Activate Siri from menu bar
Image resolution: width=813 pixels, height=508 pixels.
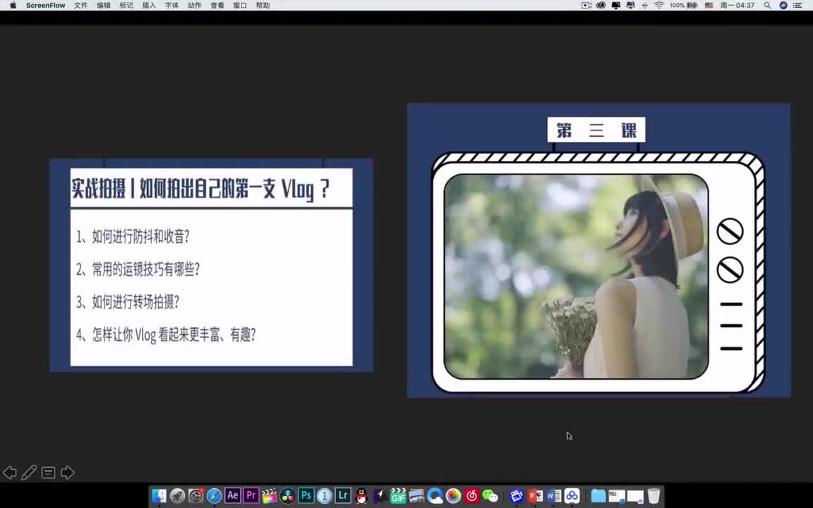(x=783, y=5)
